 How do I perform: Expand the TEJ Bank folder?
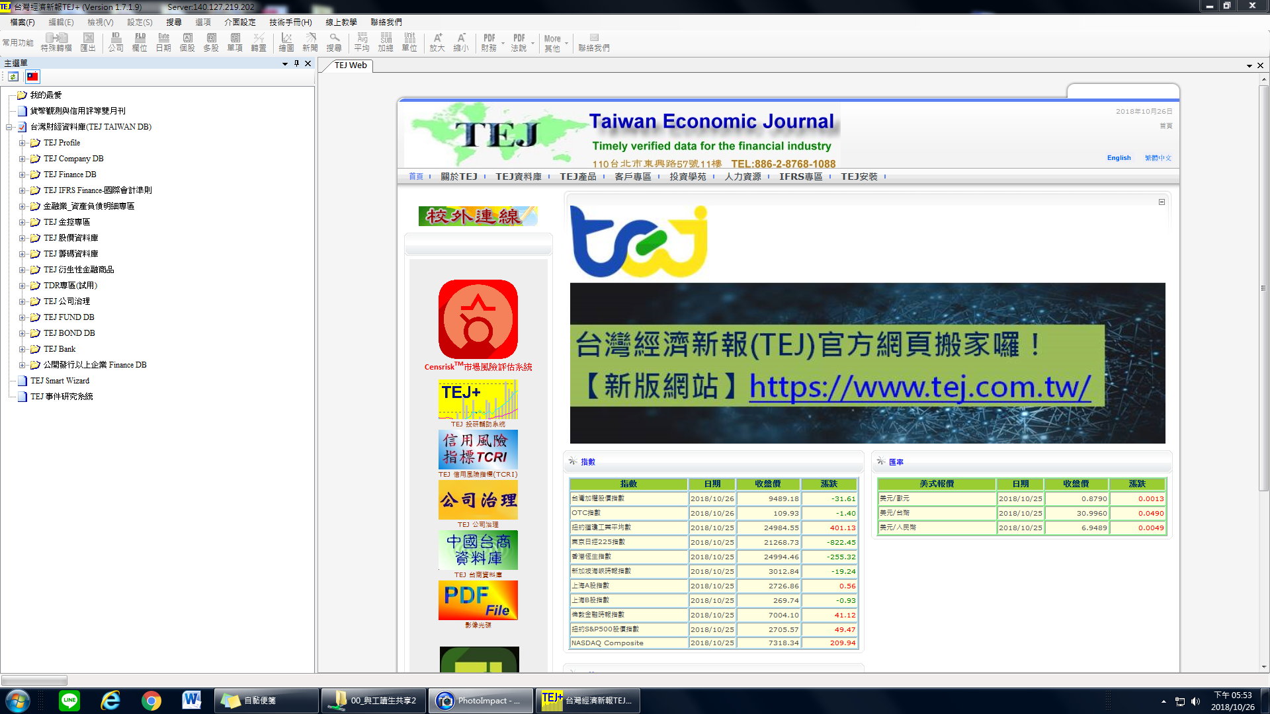pyautogui.click(x=22, y=349)
